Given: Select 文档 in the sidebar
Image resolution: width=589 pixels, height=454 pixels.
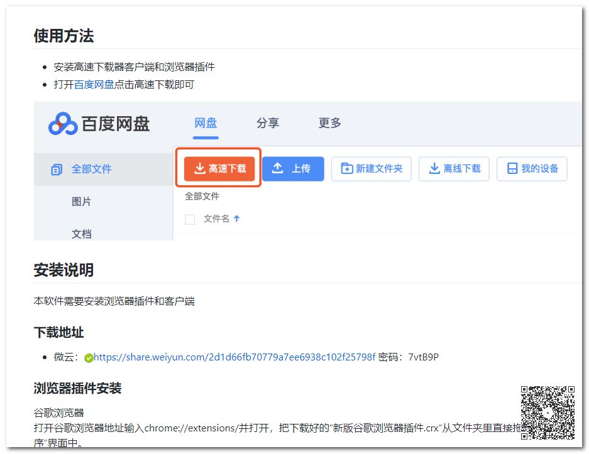Looking at the screenshot, I should click(x=82, y=234).
